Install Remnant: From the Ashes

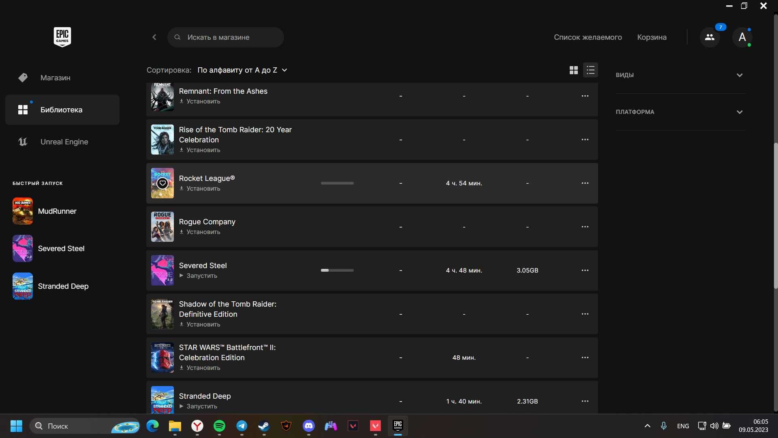point(200,101)
